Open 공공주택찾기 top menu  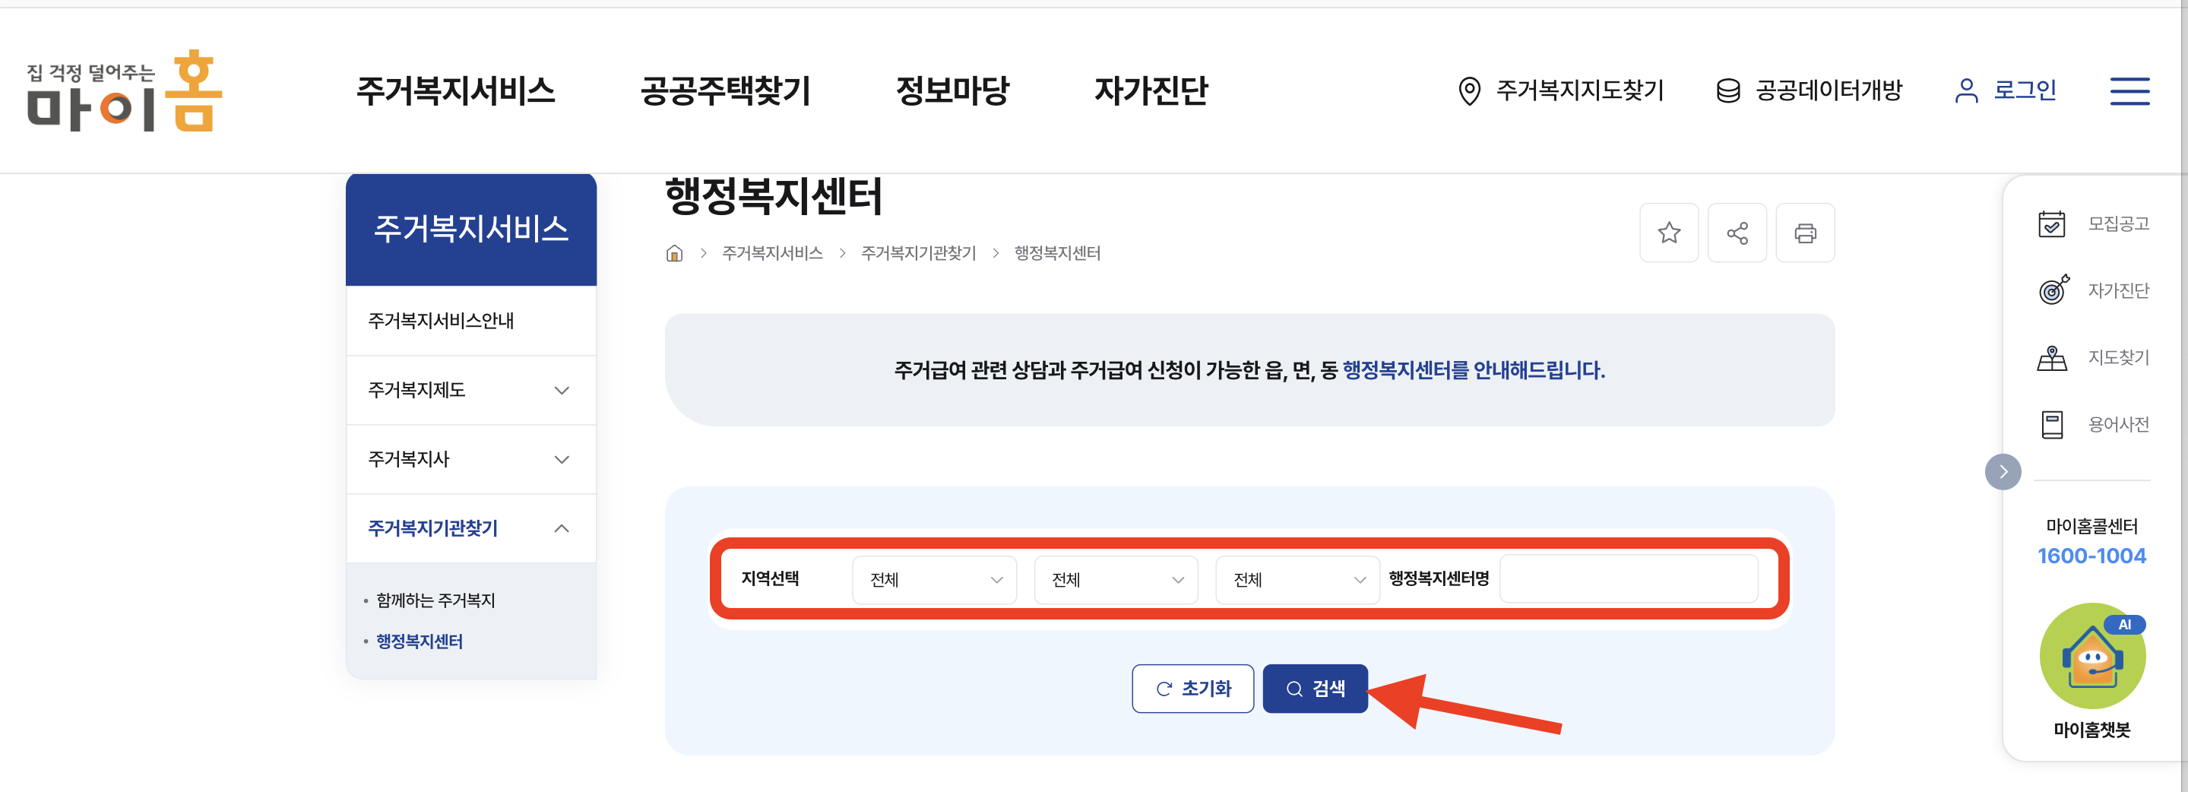pos(724,91)
